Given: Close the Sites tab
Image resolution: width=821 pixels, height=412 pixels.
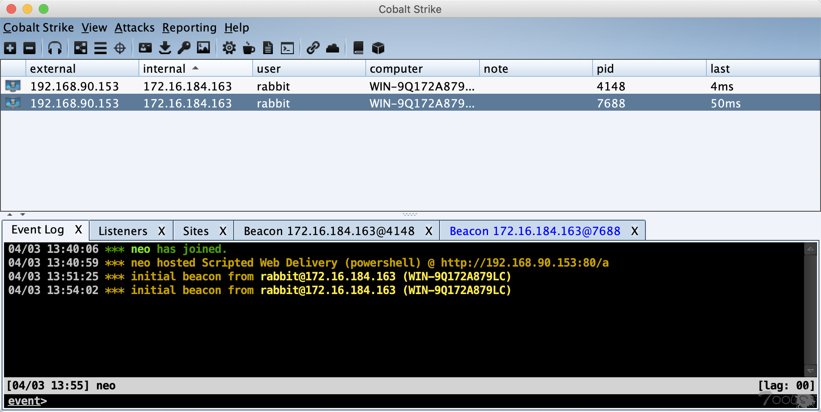Looking at the screenshot, I should [223, 231].
